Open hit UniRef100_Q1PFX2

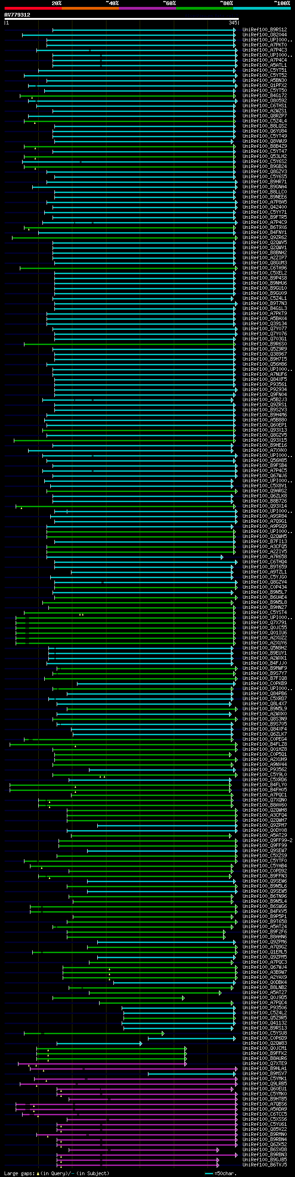click(x=265, y=86)
